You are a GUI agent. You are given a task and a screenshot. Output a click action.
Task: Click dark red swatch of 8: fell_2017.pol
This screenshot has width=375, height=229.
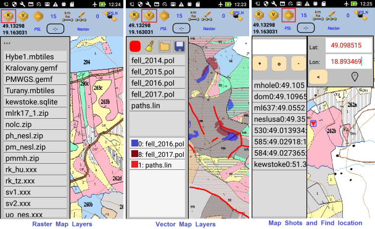[134, 153]
